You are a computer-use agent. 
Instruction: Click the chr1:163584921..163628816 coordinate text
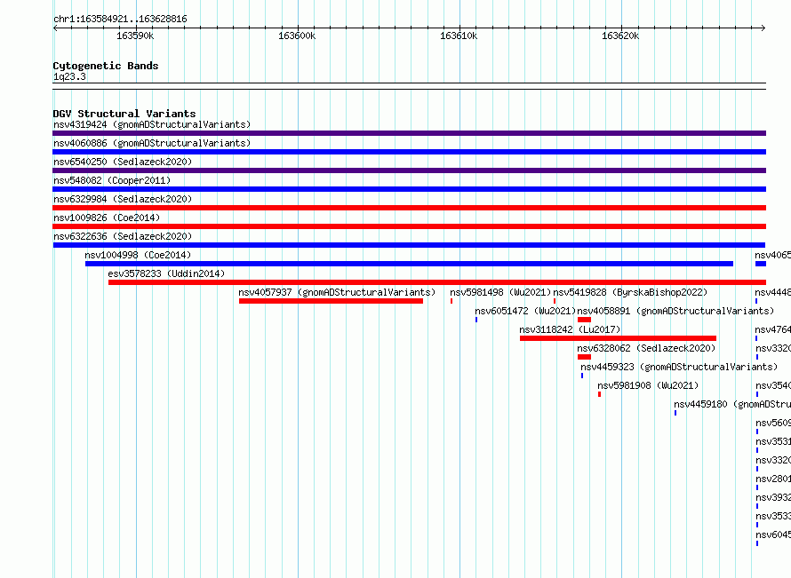pos(120,20)
